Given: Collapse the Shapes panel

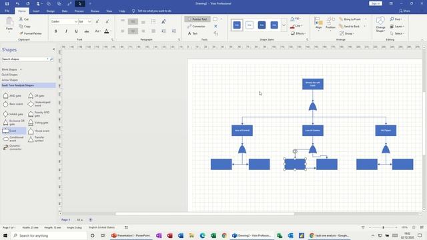Looking at the screenshot, I should tap(53, 49).
